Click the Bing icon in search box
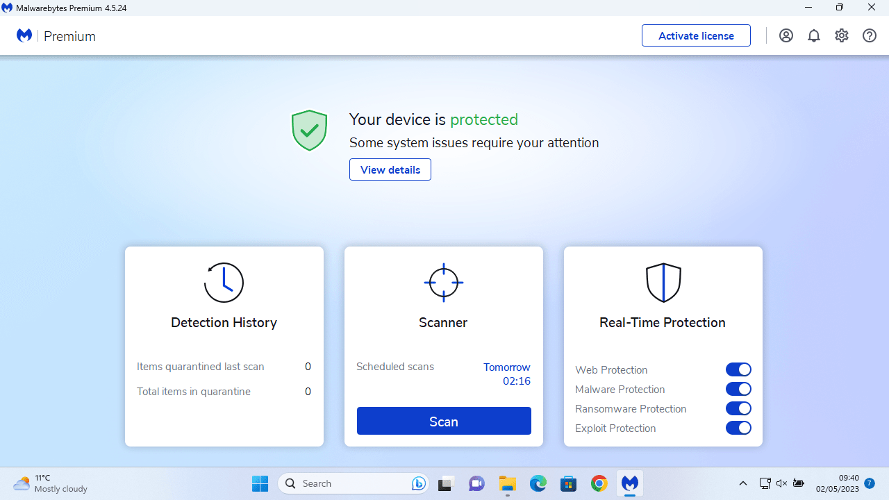The image size is (889, 500). pyautogui.click(x=419, y=483)
